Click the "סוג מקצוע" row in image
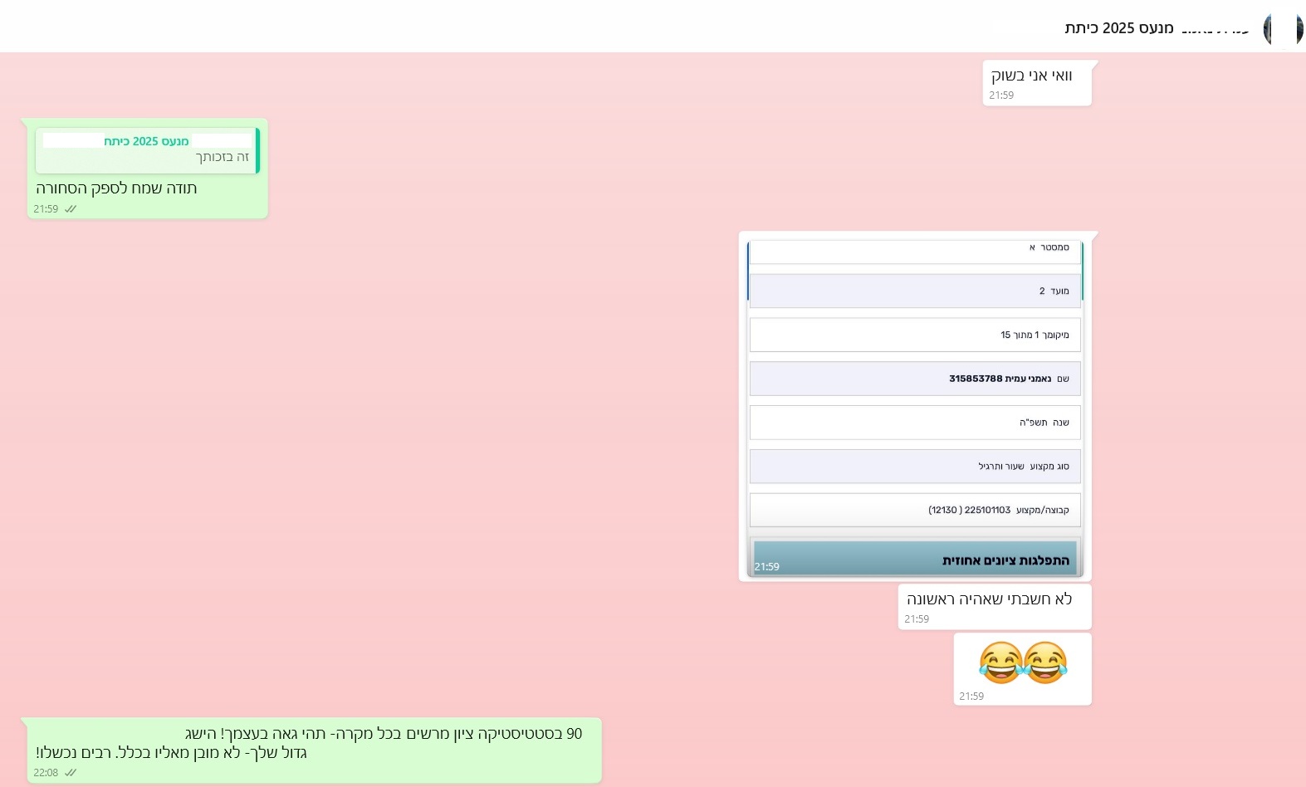 915,467
